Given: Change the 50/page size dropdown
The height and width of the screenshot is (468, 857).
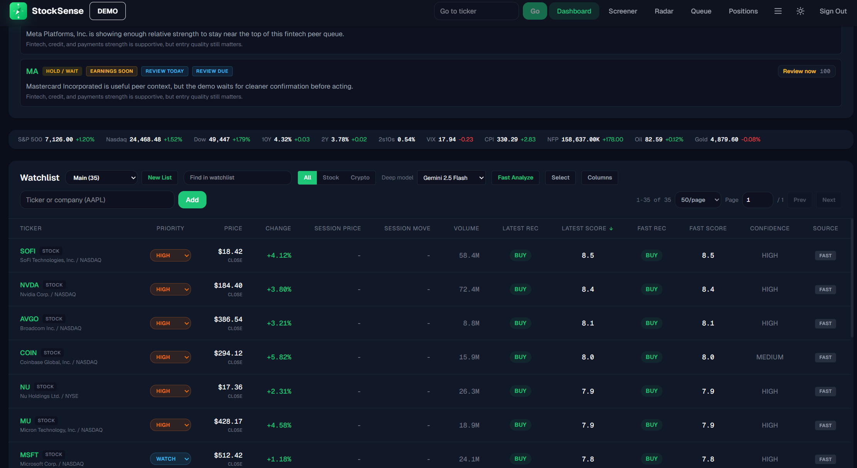Looking at the screenshot, I should [698, 200].
